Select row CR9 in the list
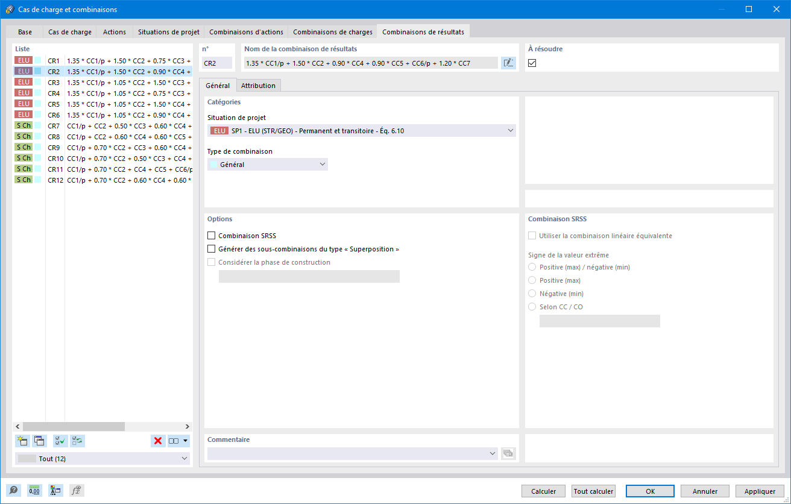 point(102,147)
